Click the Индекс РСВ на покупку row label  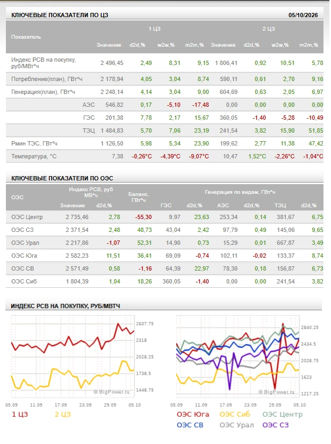point(44,63)
